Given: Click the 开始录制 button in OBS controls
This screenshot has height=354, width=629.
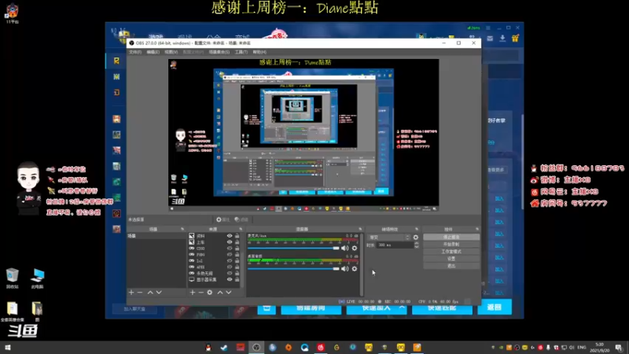Looking at the screenshot, I should 451,245.
